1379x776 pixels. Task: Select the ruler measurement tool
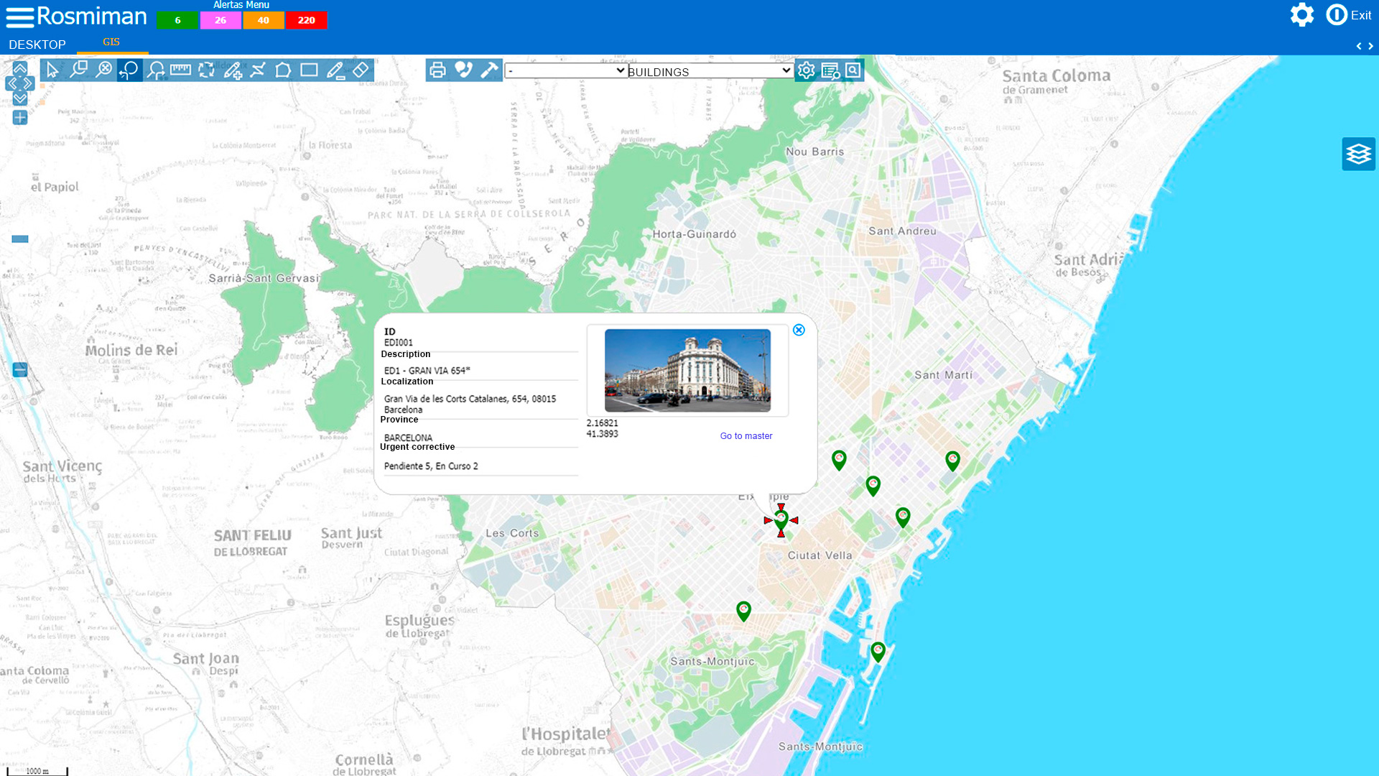180,70
